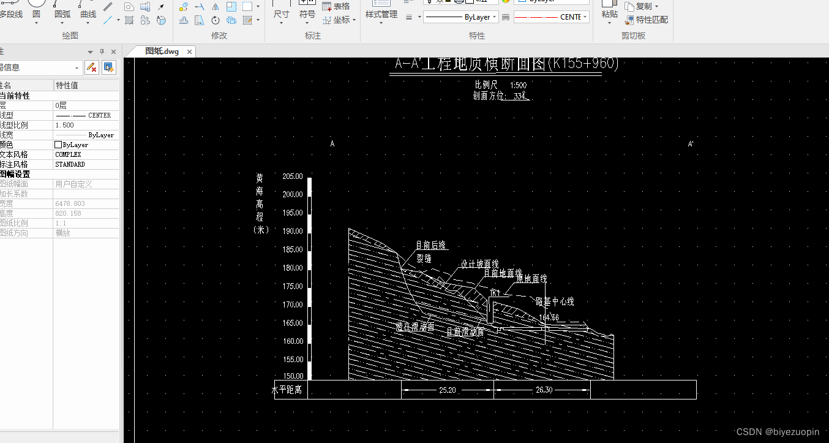Click the ByLayer color swatch in 颜色 row
This screenshot has width=829, height=443.
(x=58, y=145)
